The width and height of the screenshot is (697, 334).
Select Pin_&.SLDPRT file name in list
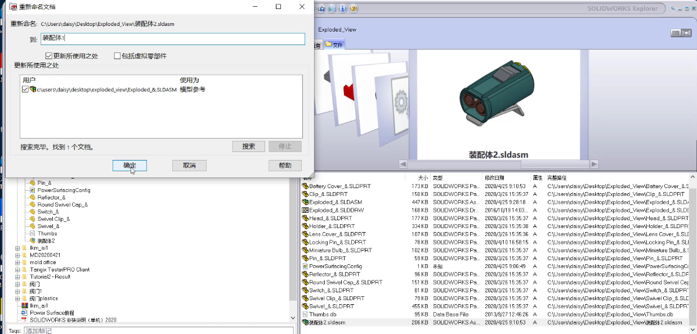tap(328, 258)
